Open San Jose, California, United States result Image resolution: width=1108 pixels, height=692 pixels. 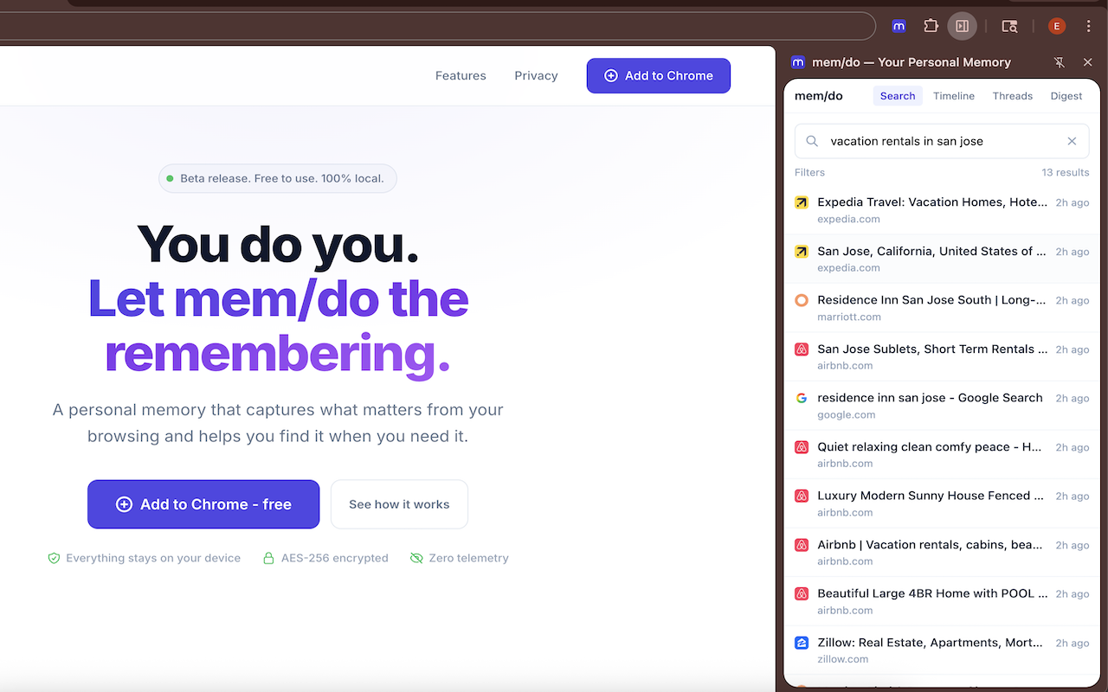942,259
